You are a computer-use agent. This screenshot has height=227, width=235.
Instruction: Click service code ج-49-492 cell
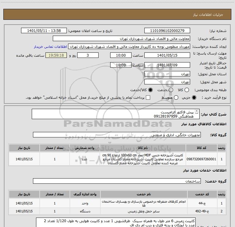coord(202,211)
